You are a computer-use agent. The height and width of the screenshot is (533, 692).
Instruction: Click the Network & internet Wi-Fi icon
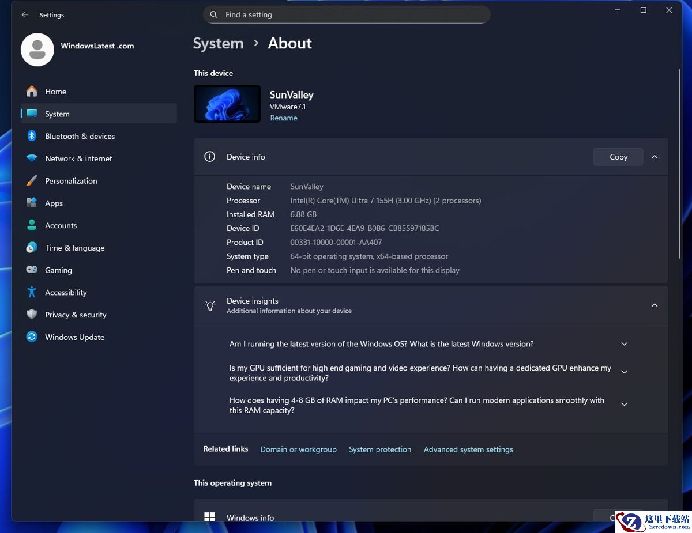32,158
